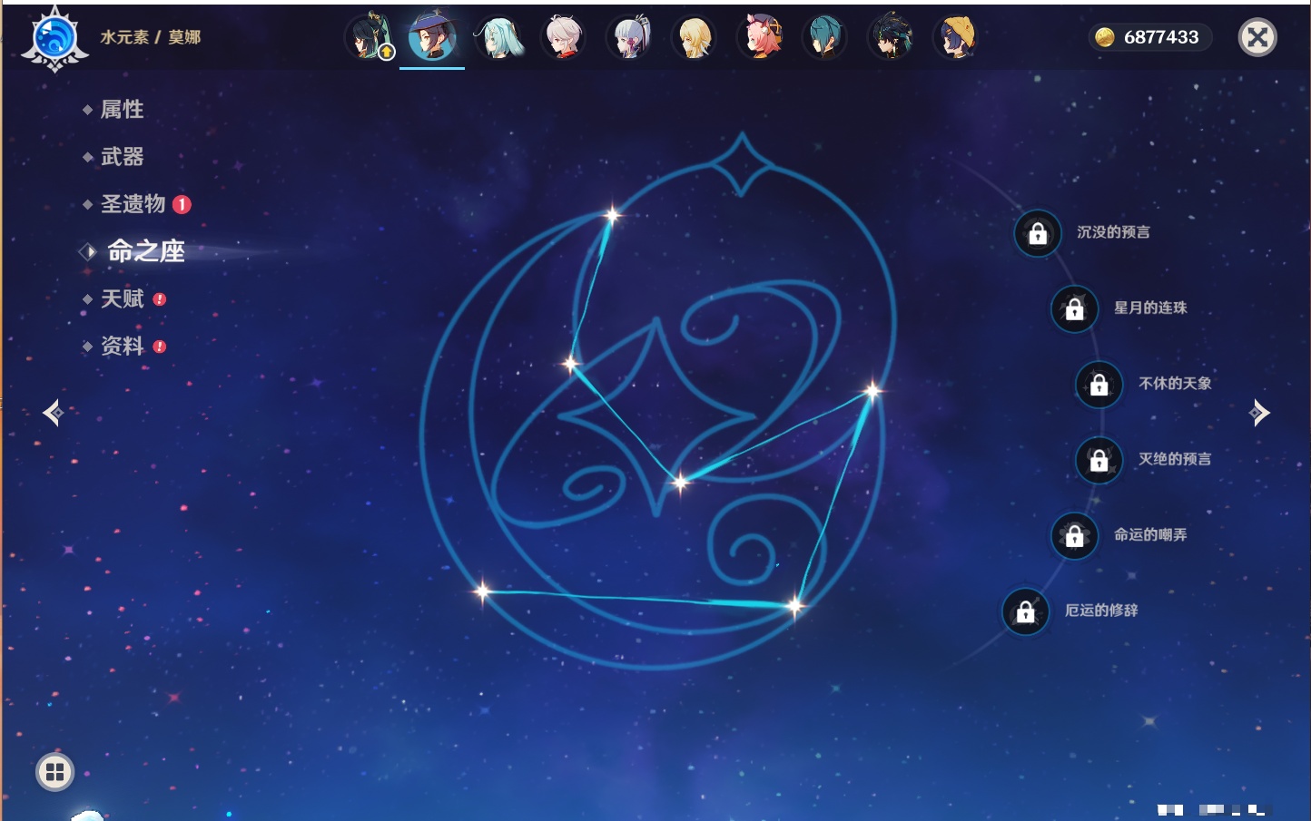Click the 厄运的修辞 constellation label

[x=1101, y=610]
